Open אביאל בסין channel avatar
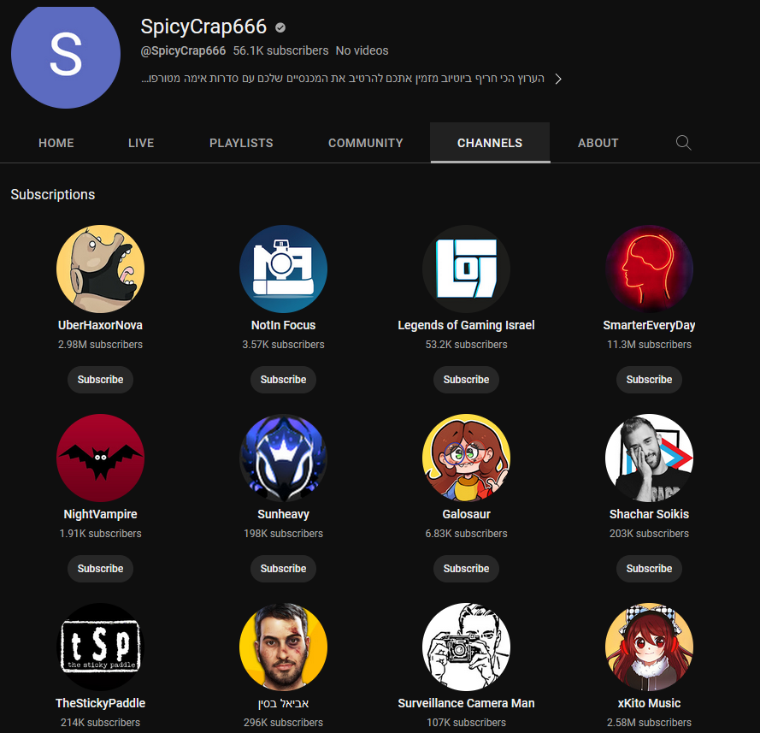This screenshot has height=733, width=760. tap(284, 647)
